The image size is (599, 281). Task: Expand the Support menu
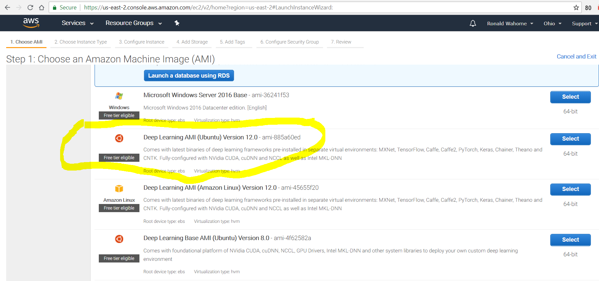[585, 23]
